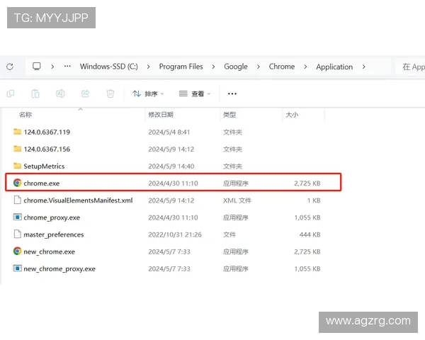This screenshot has height=340, width=425.
Task: Click the This PC monitor icon in address bar
Action: pos(37,66)
